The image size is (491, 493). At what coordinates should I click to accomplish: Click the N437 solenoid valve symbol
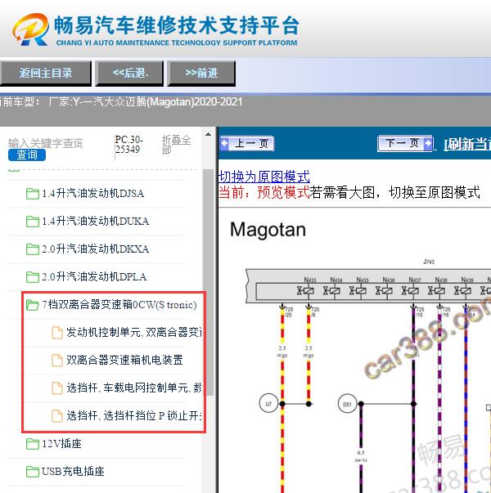coord(410,291)
